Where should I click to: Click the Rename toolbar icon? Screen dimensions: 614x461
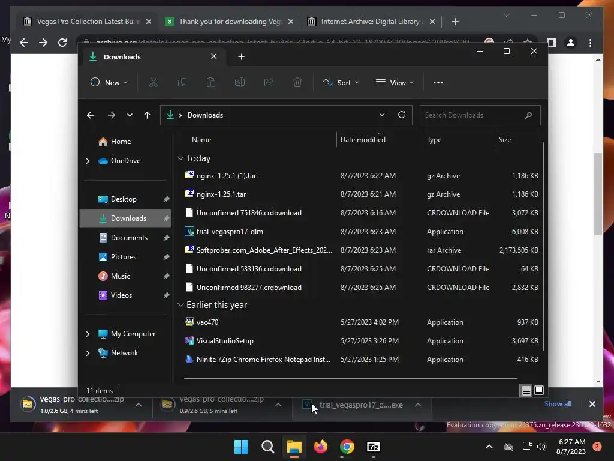point(240,82)
